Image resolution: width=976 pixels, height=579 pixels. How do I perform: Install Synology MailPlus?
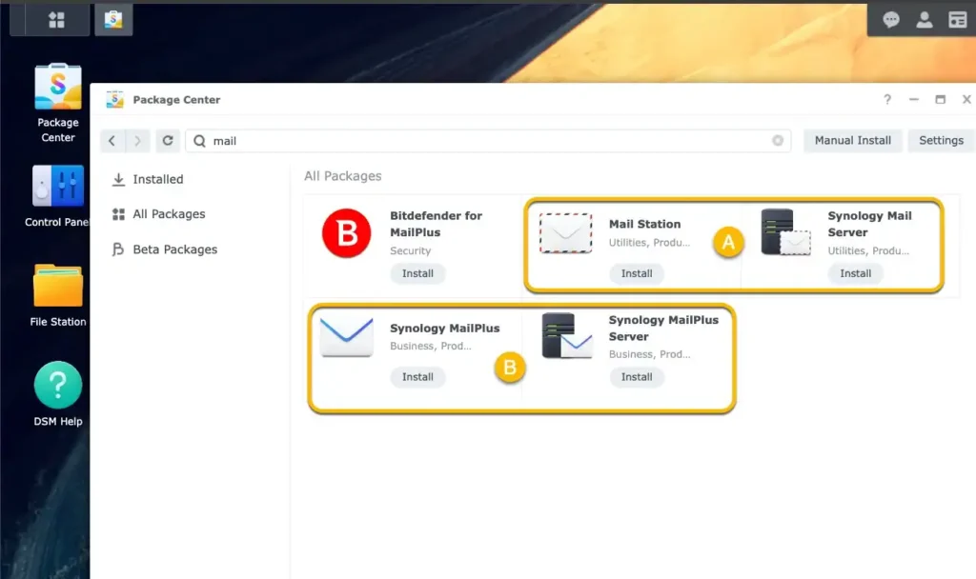click(417, 377)
